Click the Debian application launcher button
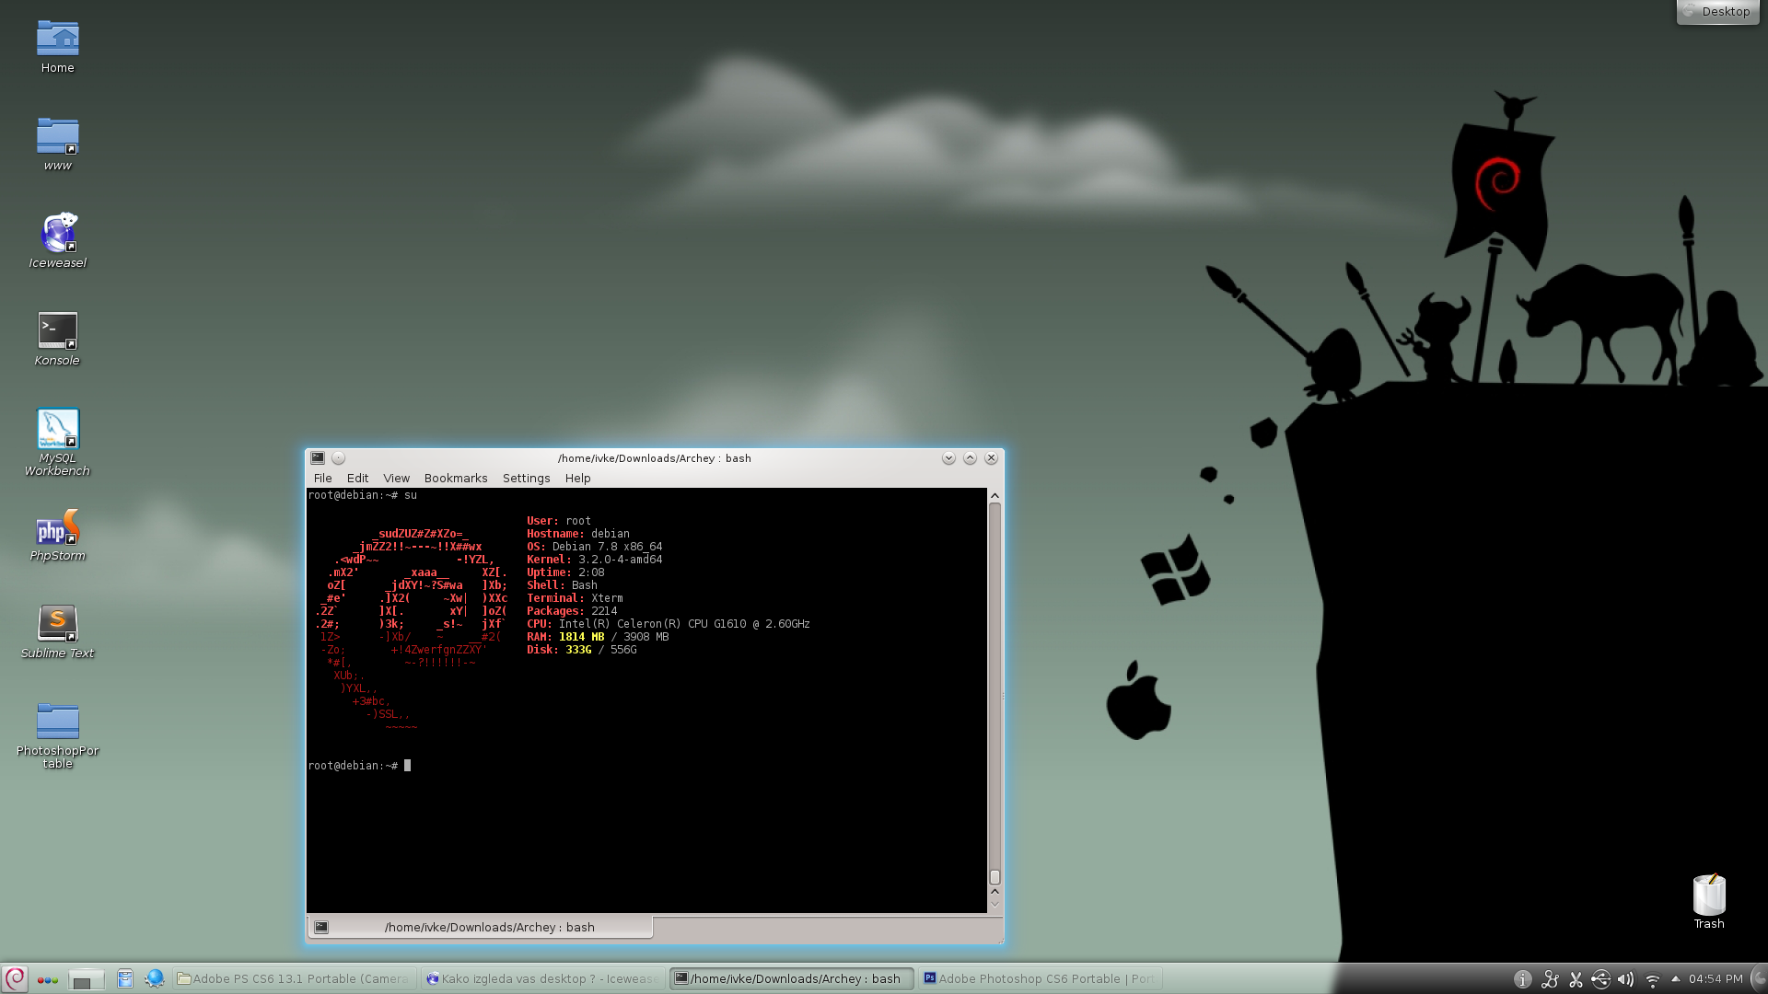1768x994 pixels. [x=16, y=978]
